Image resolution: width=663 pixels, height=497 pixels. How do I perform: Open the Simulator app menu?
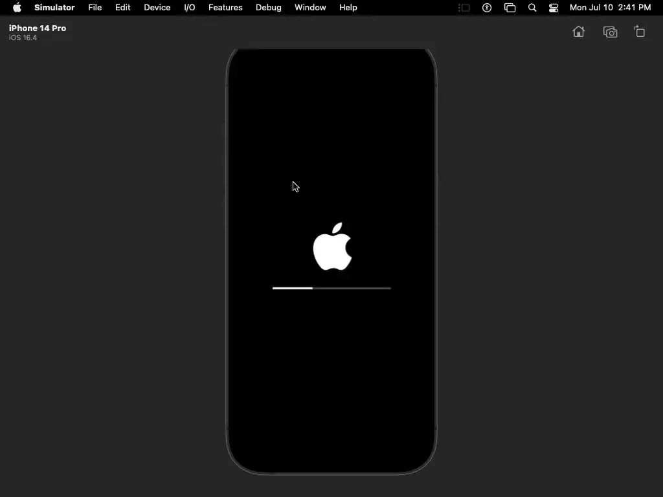54,8
